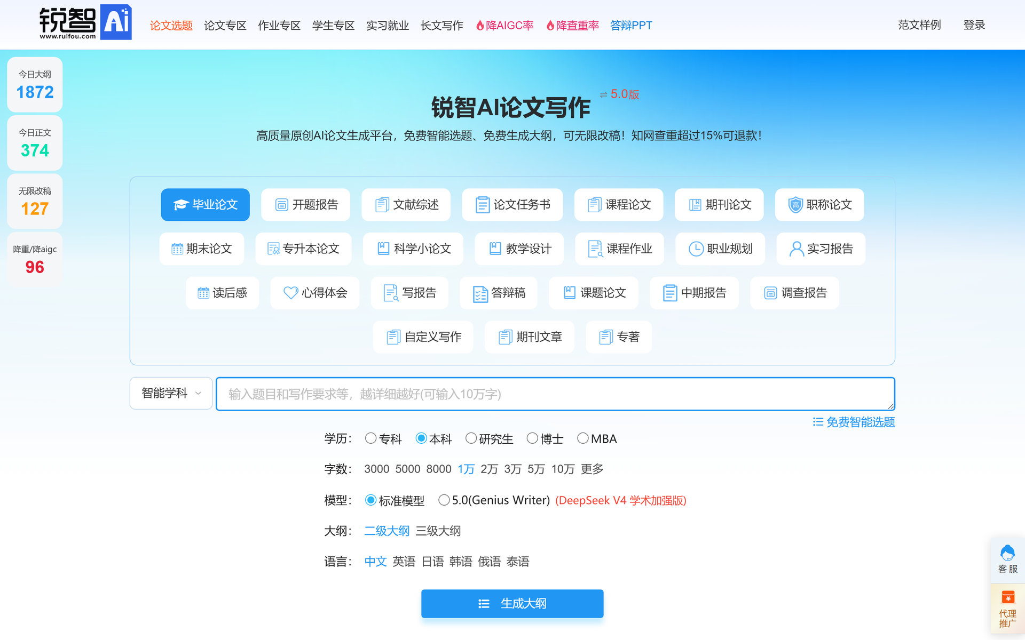Click the 登录 link
The image size is (1025, 640).
[974, 25]
